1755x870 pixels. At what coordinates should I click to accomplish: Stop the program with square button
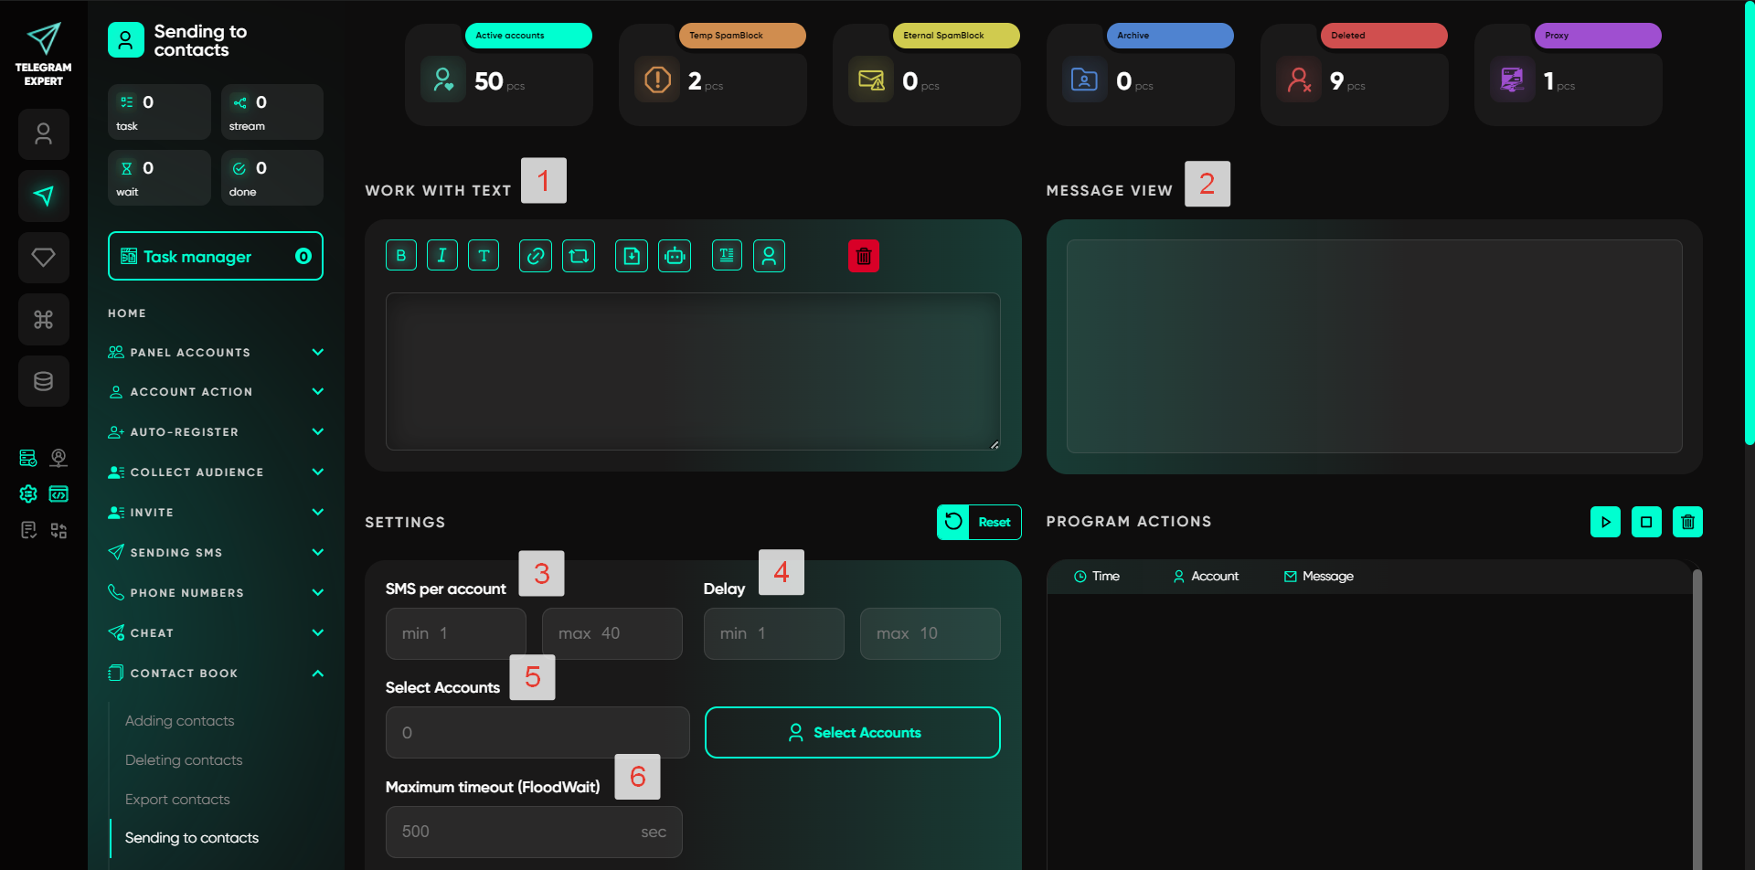click(x=1646, y=522)
